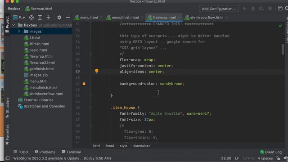
Task: Click Run with Coverage icon
Action: click(261, 9)
